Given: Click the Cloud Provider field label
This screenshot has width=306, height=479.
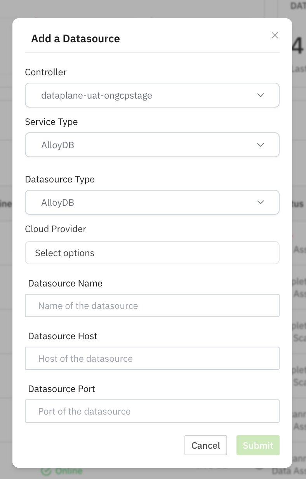Looking at the screenshot, I should pyautogui.click(x=56, y=229).
